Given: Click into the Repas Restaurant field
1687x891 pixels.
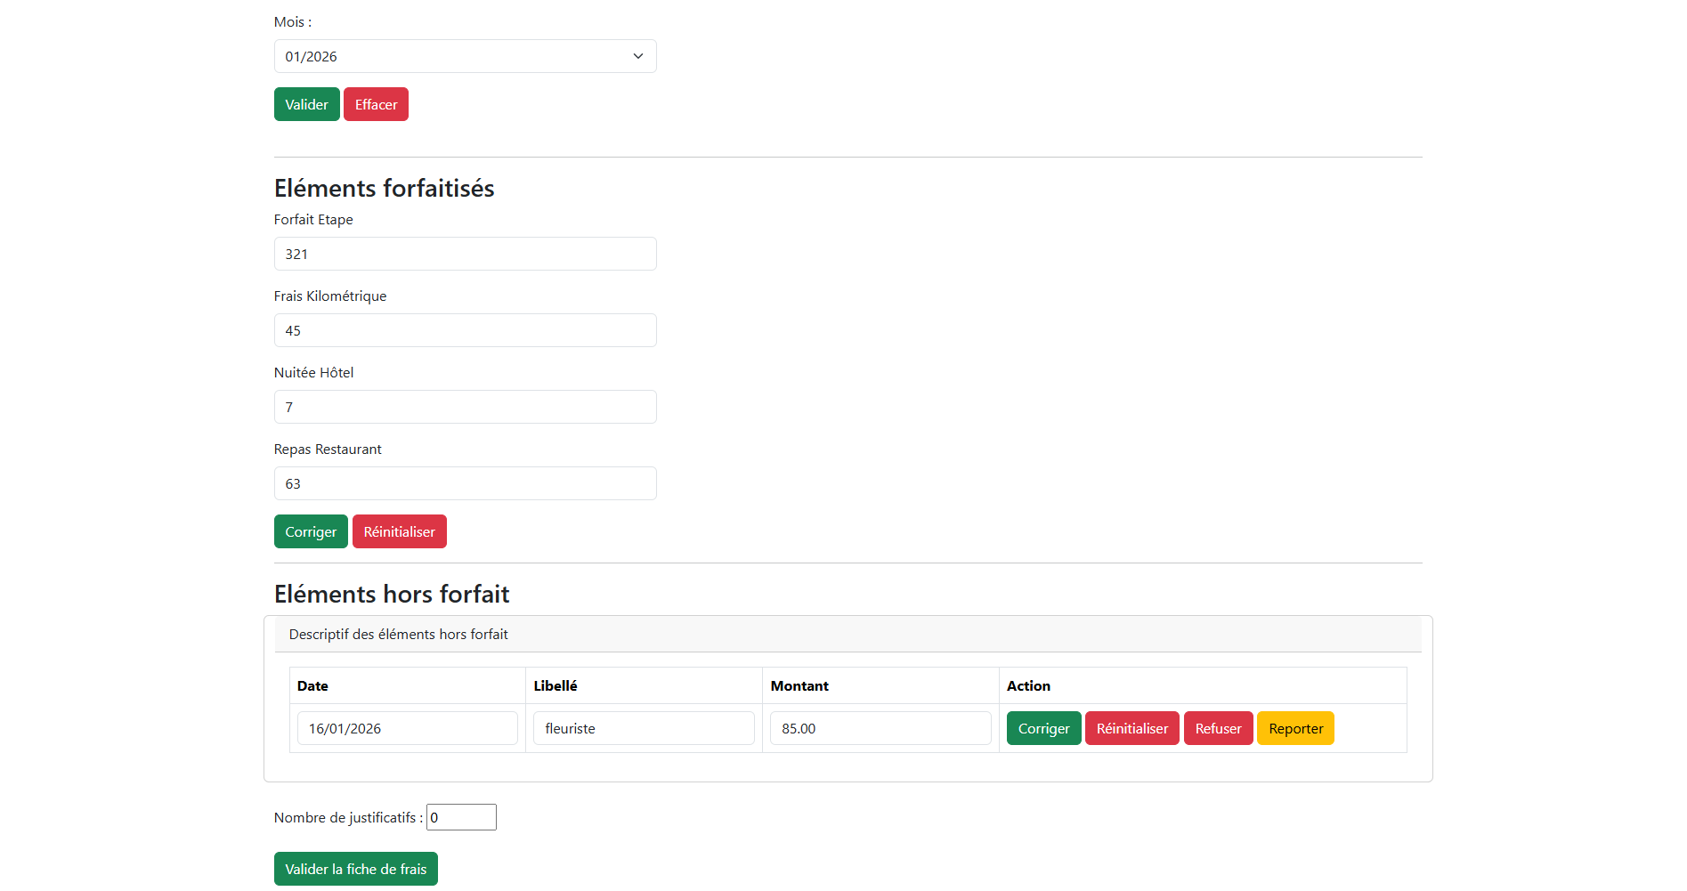Looking at the screenshot, I should point(465,483).
